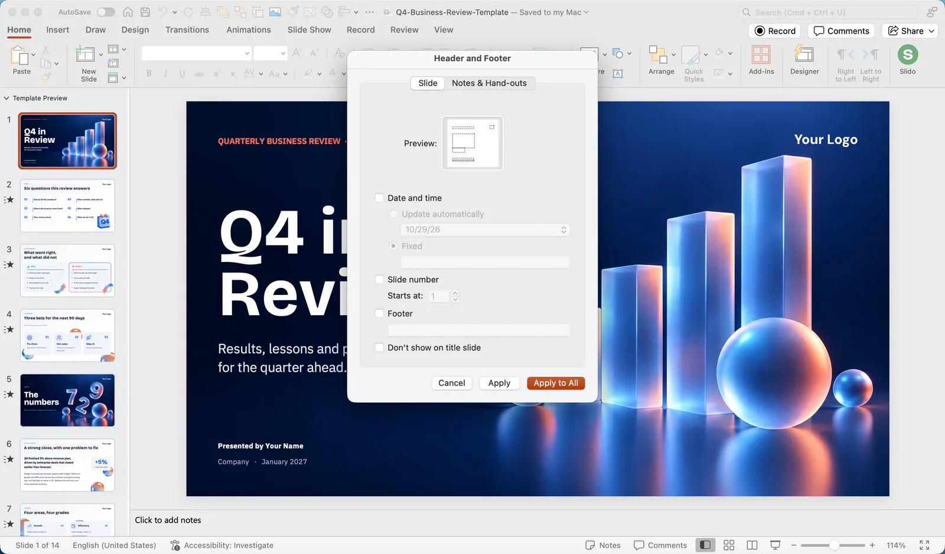Image resolution: width=945 pixels, height=554 pixels.
Task: Switch to Reading view icon
Action: [x=752, y=545]
